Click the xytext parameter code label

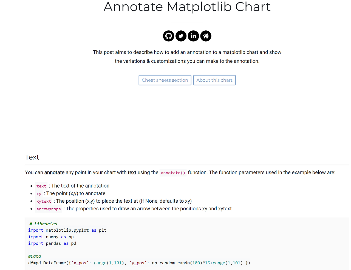[44, 202]
